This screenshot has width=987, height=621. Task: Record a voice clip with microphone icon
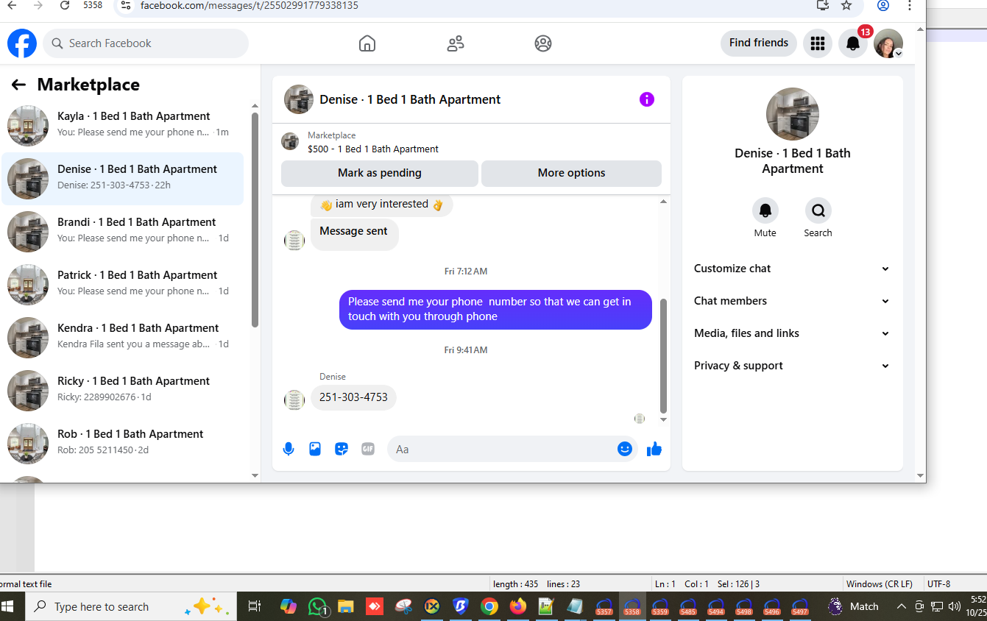pyautogui.click(x=289, y=449)
